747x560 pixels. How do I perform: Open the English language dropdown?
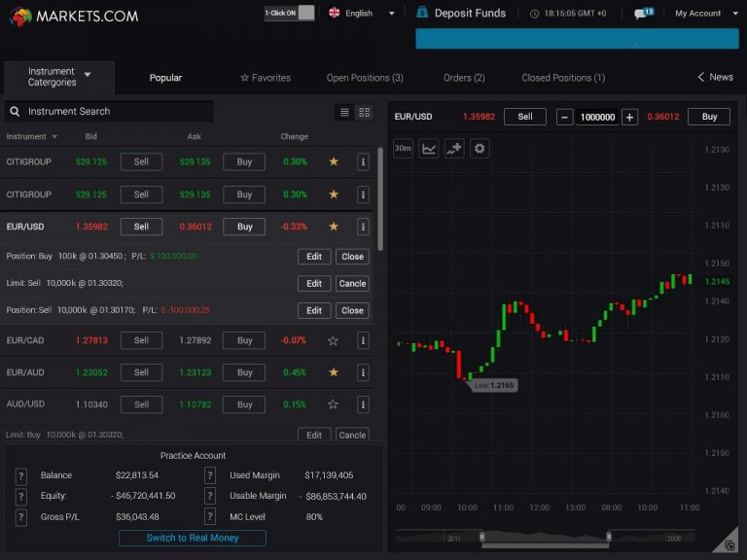(362, 14)
